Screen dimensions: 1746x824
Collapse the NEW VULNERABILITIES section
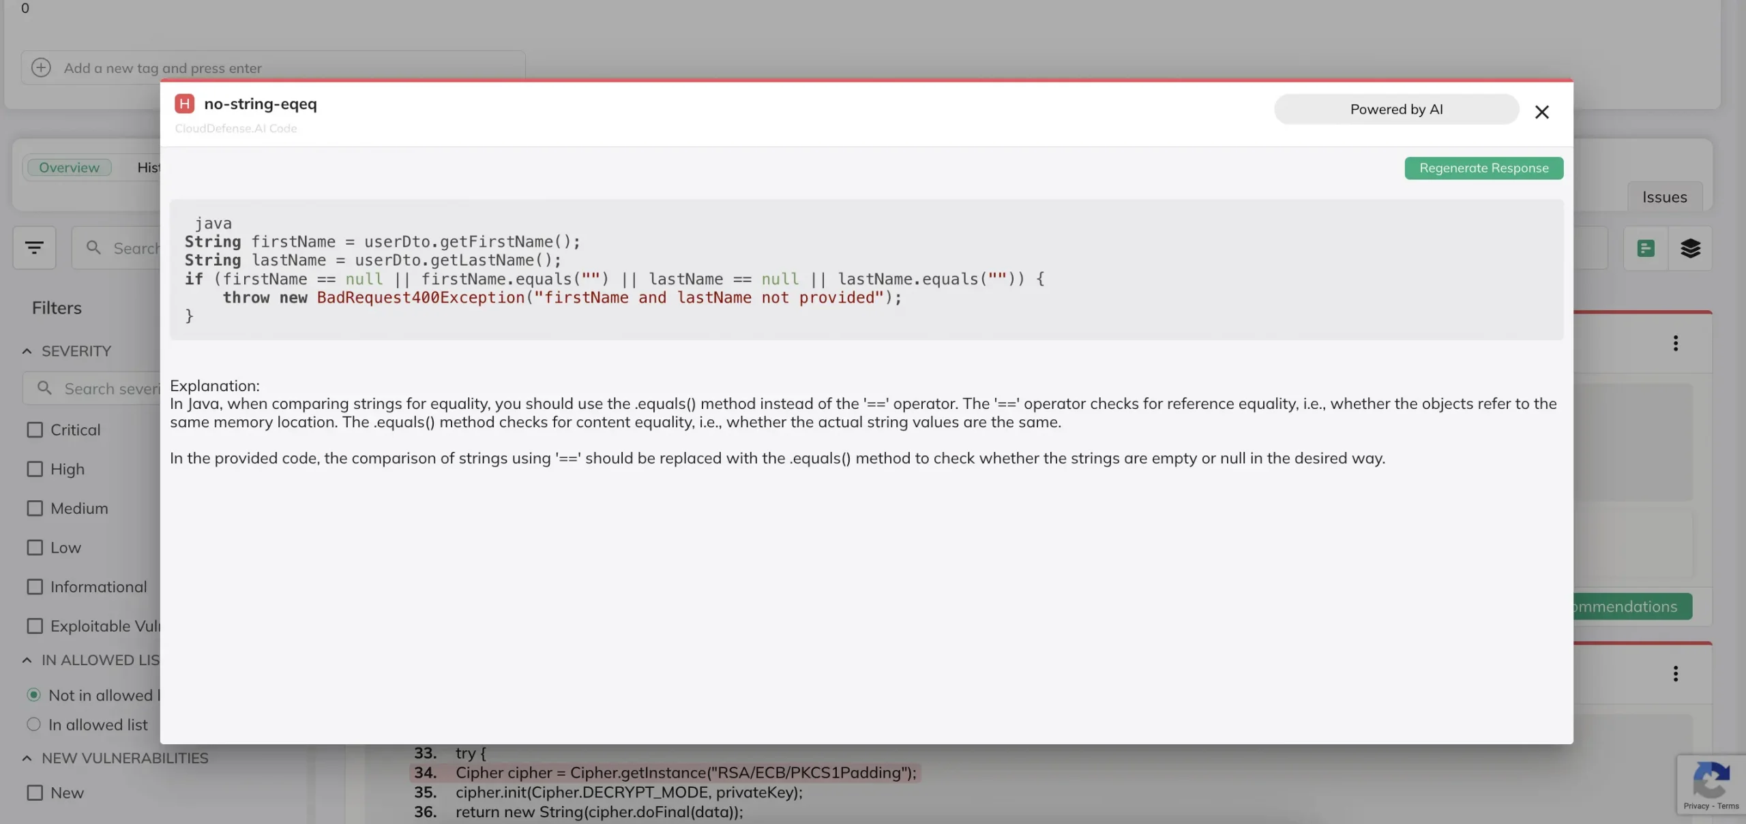pyautogui.click(x=27, y=758)
